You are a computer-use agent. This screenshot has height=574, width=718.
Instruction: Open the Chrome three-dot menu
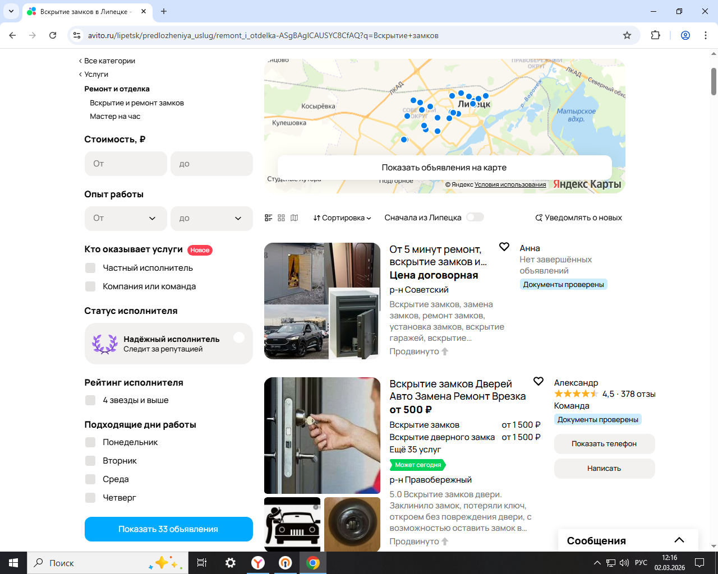706,35
